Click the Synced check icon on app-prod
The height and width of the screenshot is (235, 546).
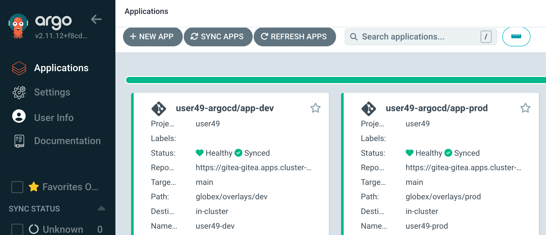(448, 153)
